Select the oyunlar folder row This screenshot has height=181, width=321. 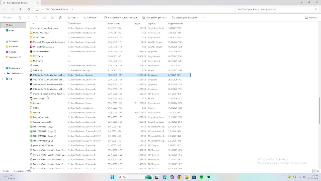pyautogui.click(x=110, y=113)
